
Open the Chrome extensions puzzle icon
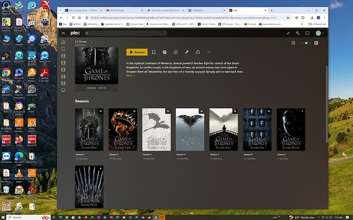(x=303, y=18)
